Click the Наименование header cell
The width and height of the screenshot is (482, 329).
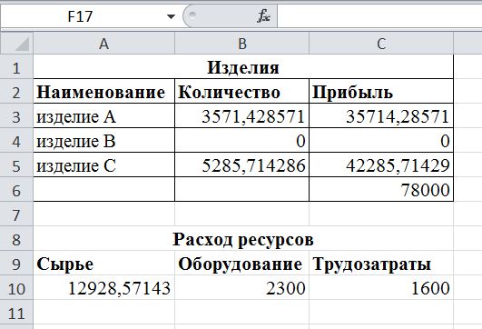[x=103, y=92]
